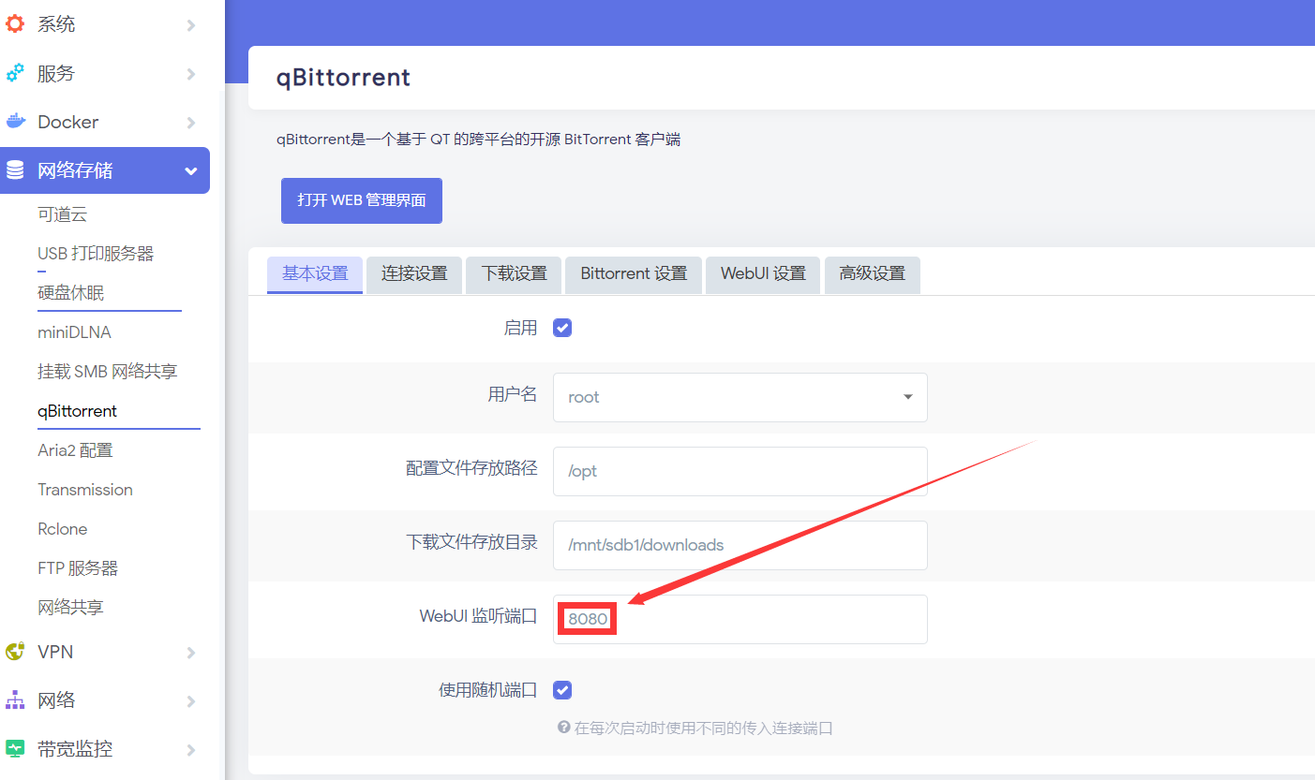The width and height of the screenshot is (1315, 780).
Task: Click the Network Storage database icon
Action: tap(15, 170)
